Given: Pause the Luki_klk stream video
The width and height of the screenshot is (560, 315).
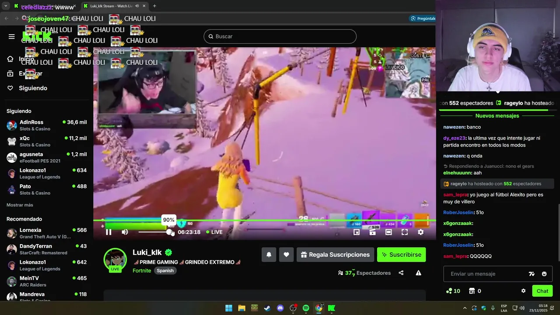Looking at the screenshot, I should coord(108,232).
